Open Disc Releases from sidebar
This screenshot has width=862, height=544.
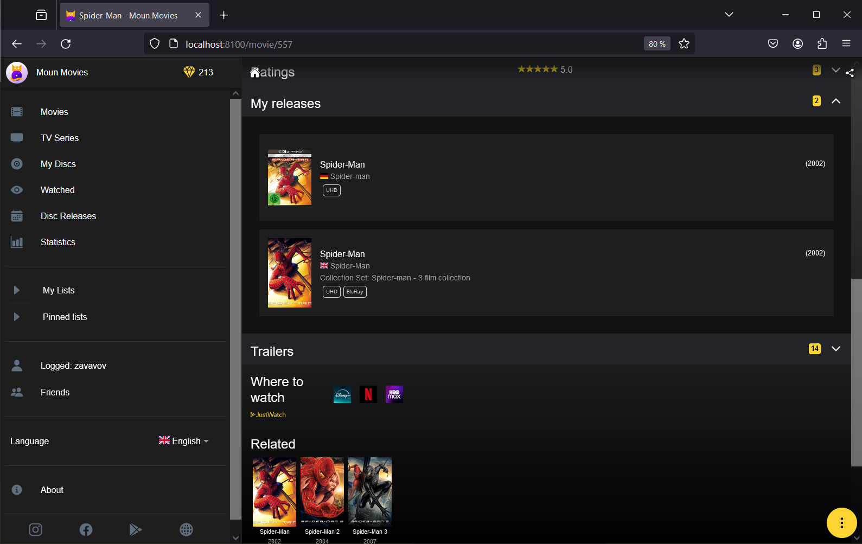pos(68,216)
